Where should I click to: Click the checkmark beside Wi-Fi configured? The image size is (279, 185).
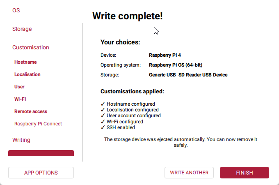click(103, 122)
